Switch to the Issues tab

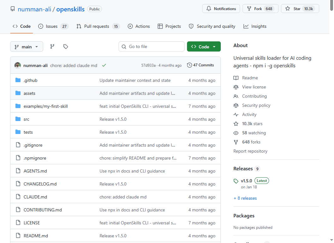(53, 26)
